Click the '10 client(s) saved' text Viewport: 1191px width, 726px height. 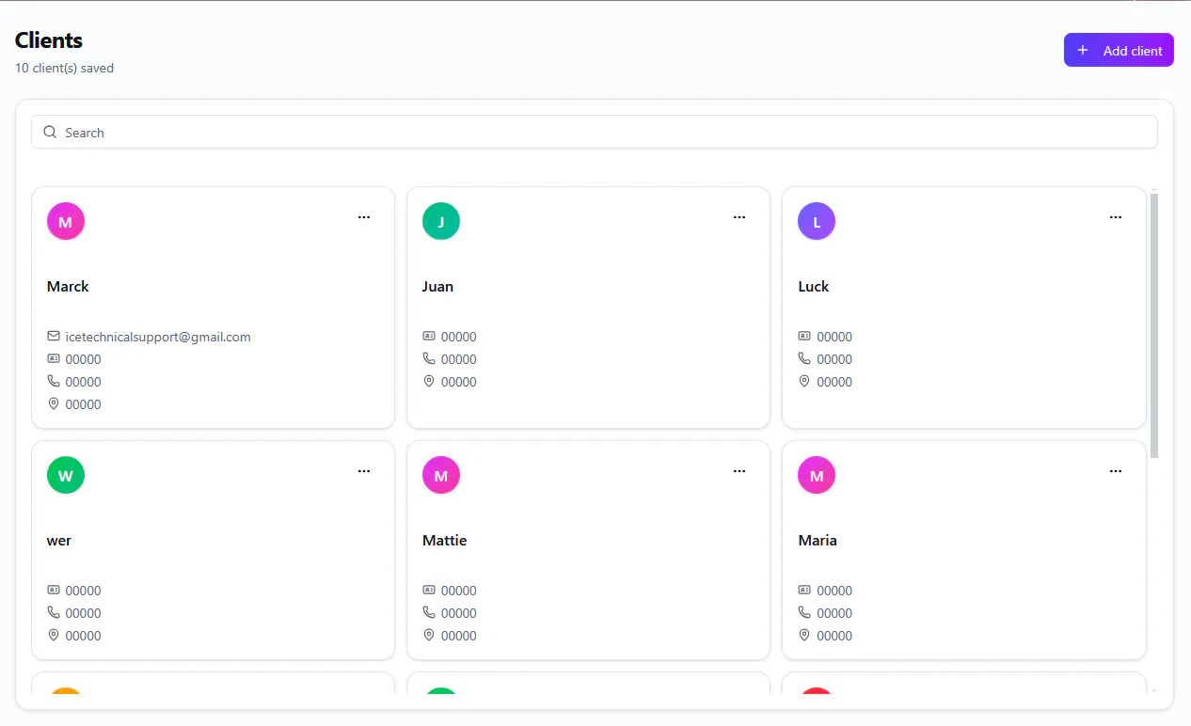click(65, 68)
